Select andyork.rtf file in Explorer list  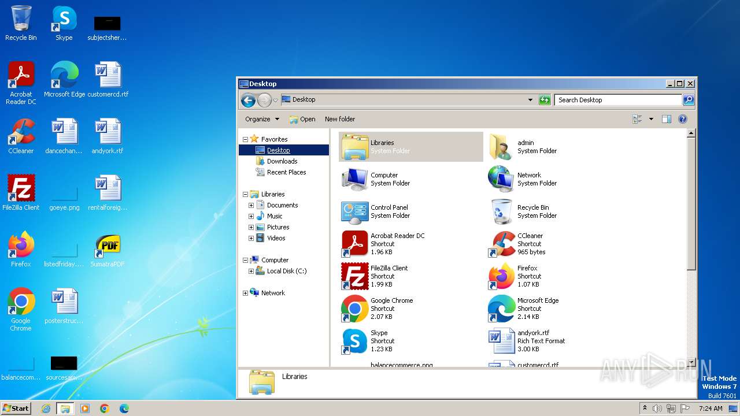(501, 341)
